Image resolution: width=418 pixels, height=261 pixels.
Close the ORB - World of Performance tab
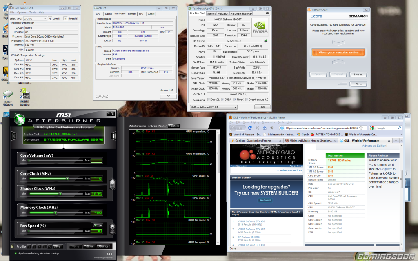[x=389, y=141]
